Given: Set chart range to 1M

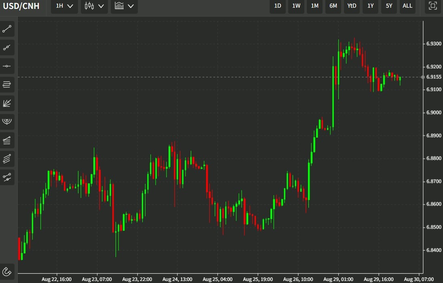Looking at the screenshot, I should (x=315, y=6).
